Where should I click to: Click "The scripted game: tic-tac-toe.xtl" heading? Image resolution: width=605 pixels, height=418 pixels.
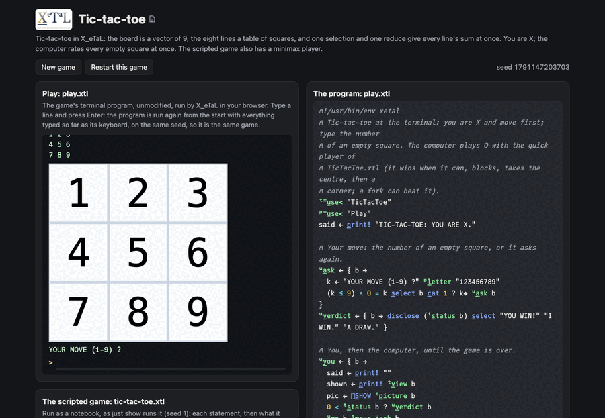coord(104,401)
